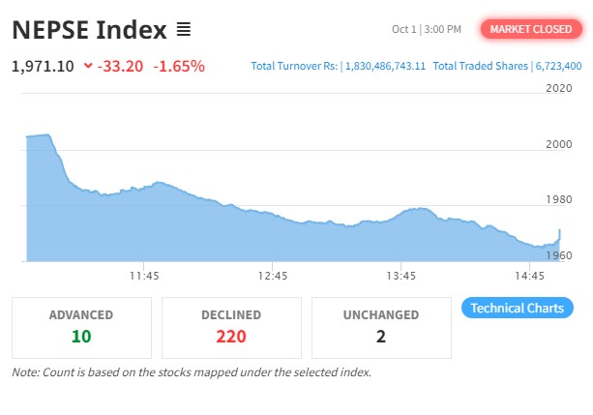Click the red down-arrow change indicator
The image size is (593, 415).
tap(88, 67)
